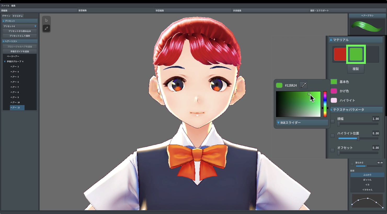Image resolution: width=387 pixels, height=214 pixels.
Task: Click the 基本色 green color swatch
Action: click(334, 82)
